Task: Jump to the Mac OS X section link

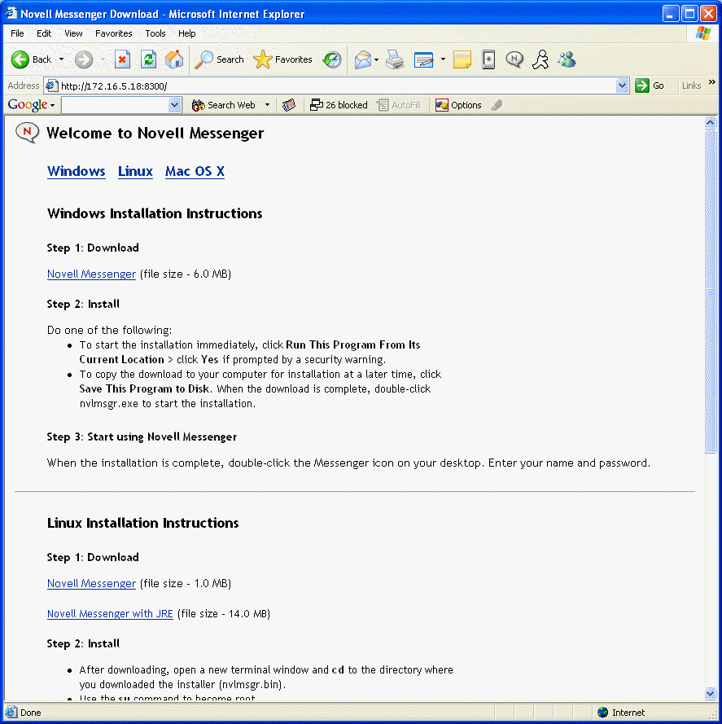Action: tap(195, 171)
